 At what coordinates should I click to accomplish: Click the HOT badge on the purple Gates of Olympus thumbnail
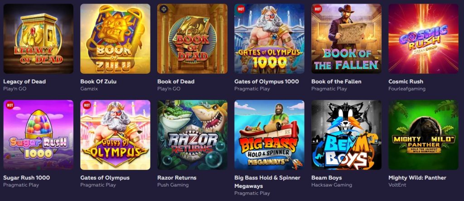coord(87,105)
